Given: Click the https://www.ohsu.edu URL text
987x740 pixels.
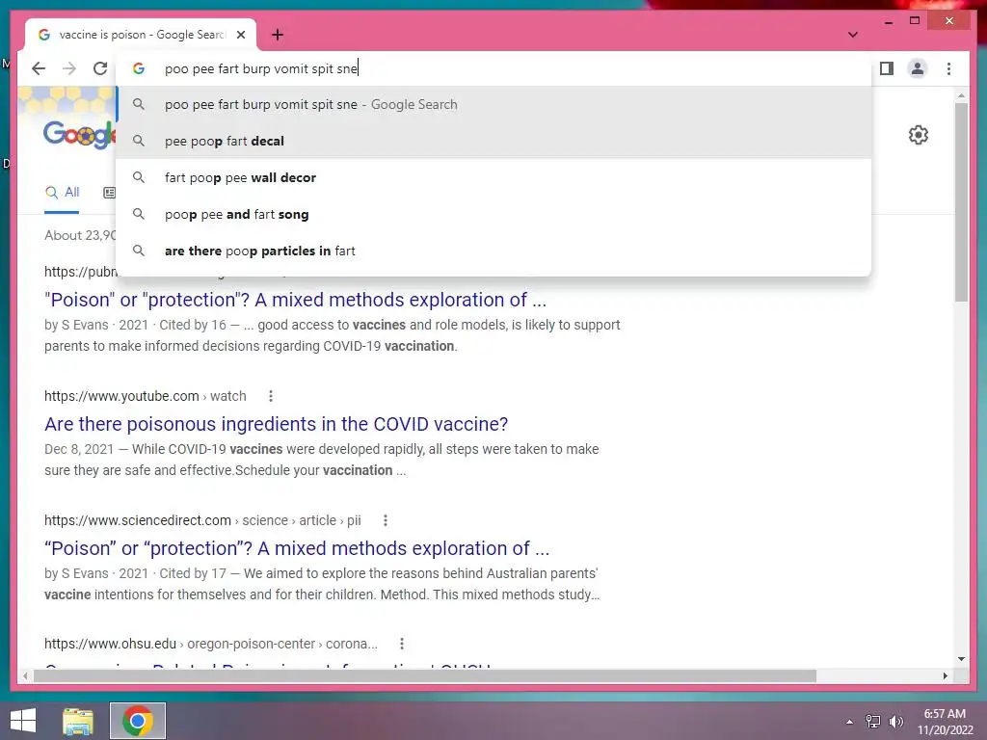Looking at the screenshot, I should pos(110,644).
